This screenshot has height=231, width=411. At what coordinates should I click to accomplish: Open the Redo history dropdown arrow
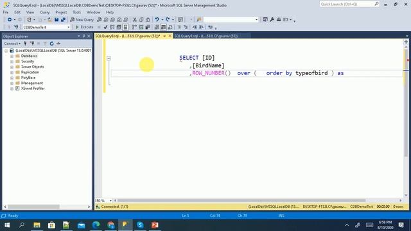point(173,20)
